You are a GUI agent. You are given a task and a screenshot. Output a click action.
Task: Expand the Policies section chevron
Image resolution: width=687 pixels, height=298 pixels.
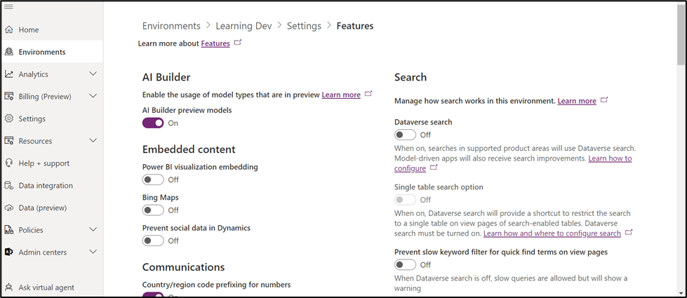click(93, 229)
